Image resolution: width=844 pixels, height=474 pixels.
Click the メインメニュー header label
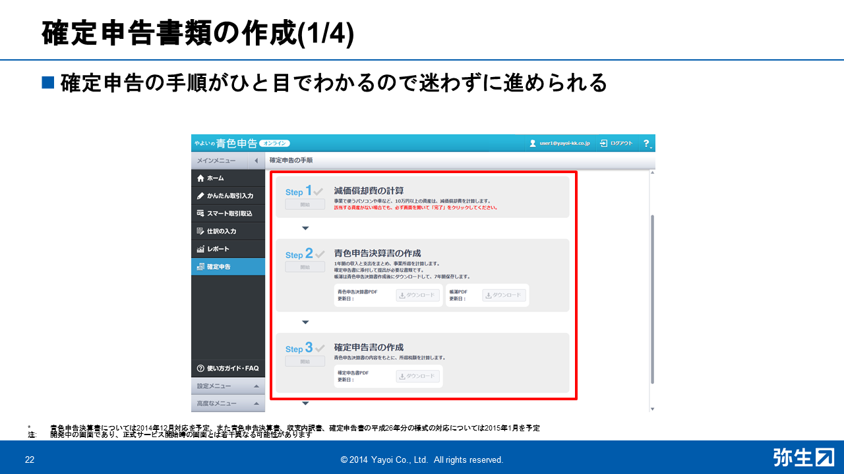216,161
